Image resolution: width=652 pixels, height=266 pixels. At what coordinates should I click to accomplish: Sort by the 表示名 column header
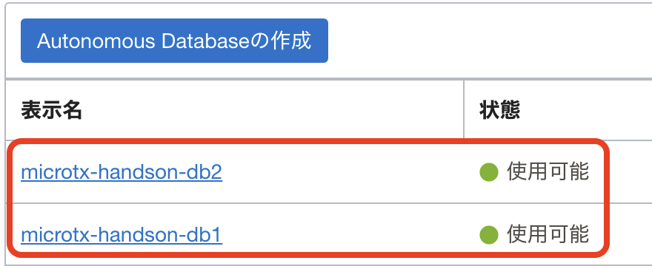click(52, 111)
